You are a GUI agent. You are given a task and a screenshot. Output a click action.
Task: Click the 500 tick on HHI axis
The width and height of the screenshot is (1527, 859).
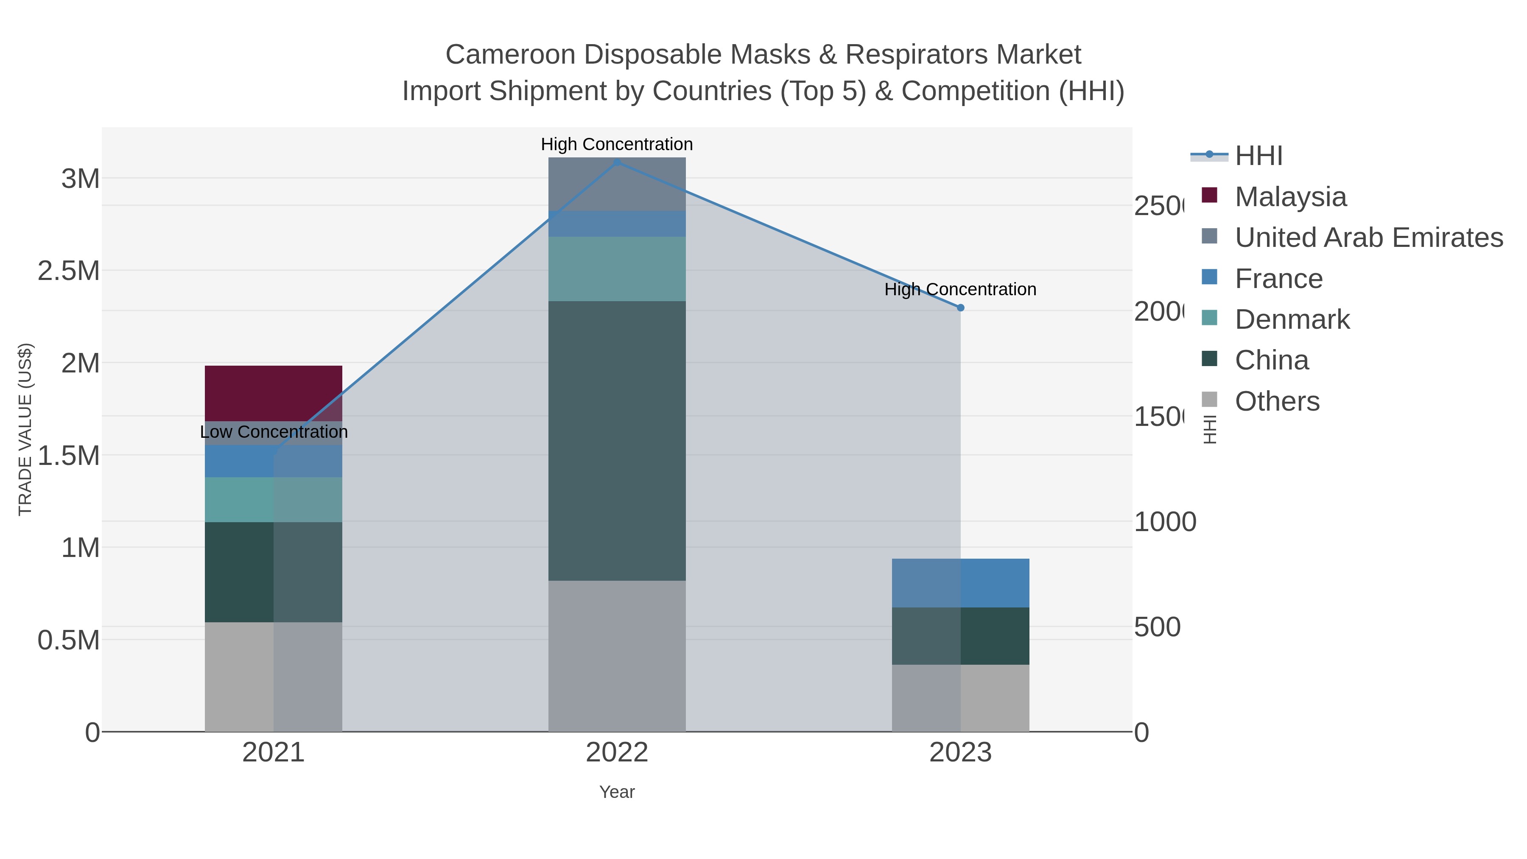point(1158,627)
